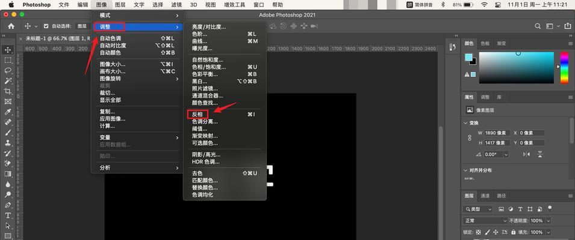The image size is (575, 240).
Task: Switch to the 色板 tab
Action: 485,43
